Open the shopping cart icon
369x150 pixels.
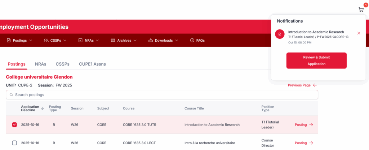click(x=361, y=10)
